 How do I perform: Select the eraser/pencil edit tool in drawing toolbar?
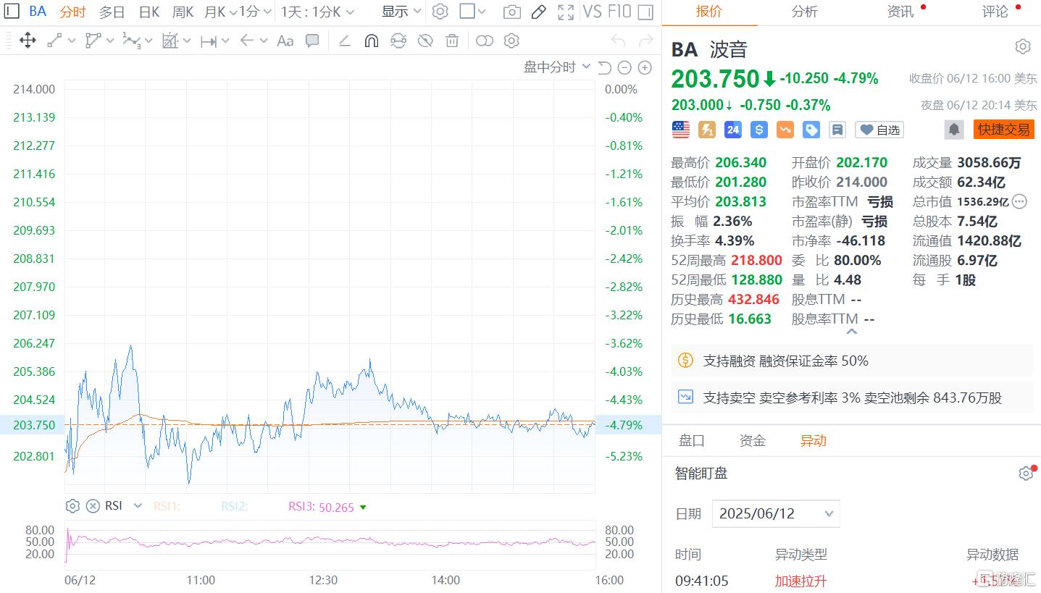[x=345, y=41]
